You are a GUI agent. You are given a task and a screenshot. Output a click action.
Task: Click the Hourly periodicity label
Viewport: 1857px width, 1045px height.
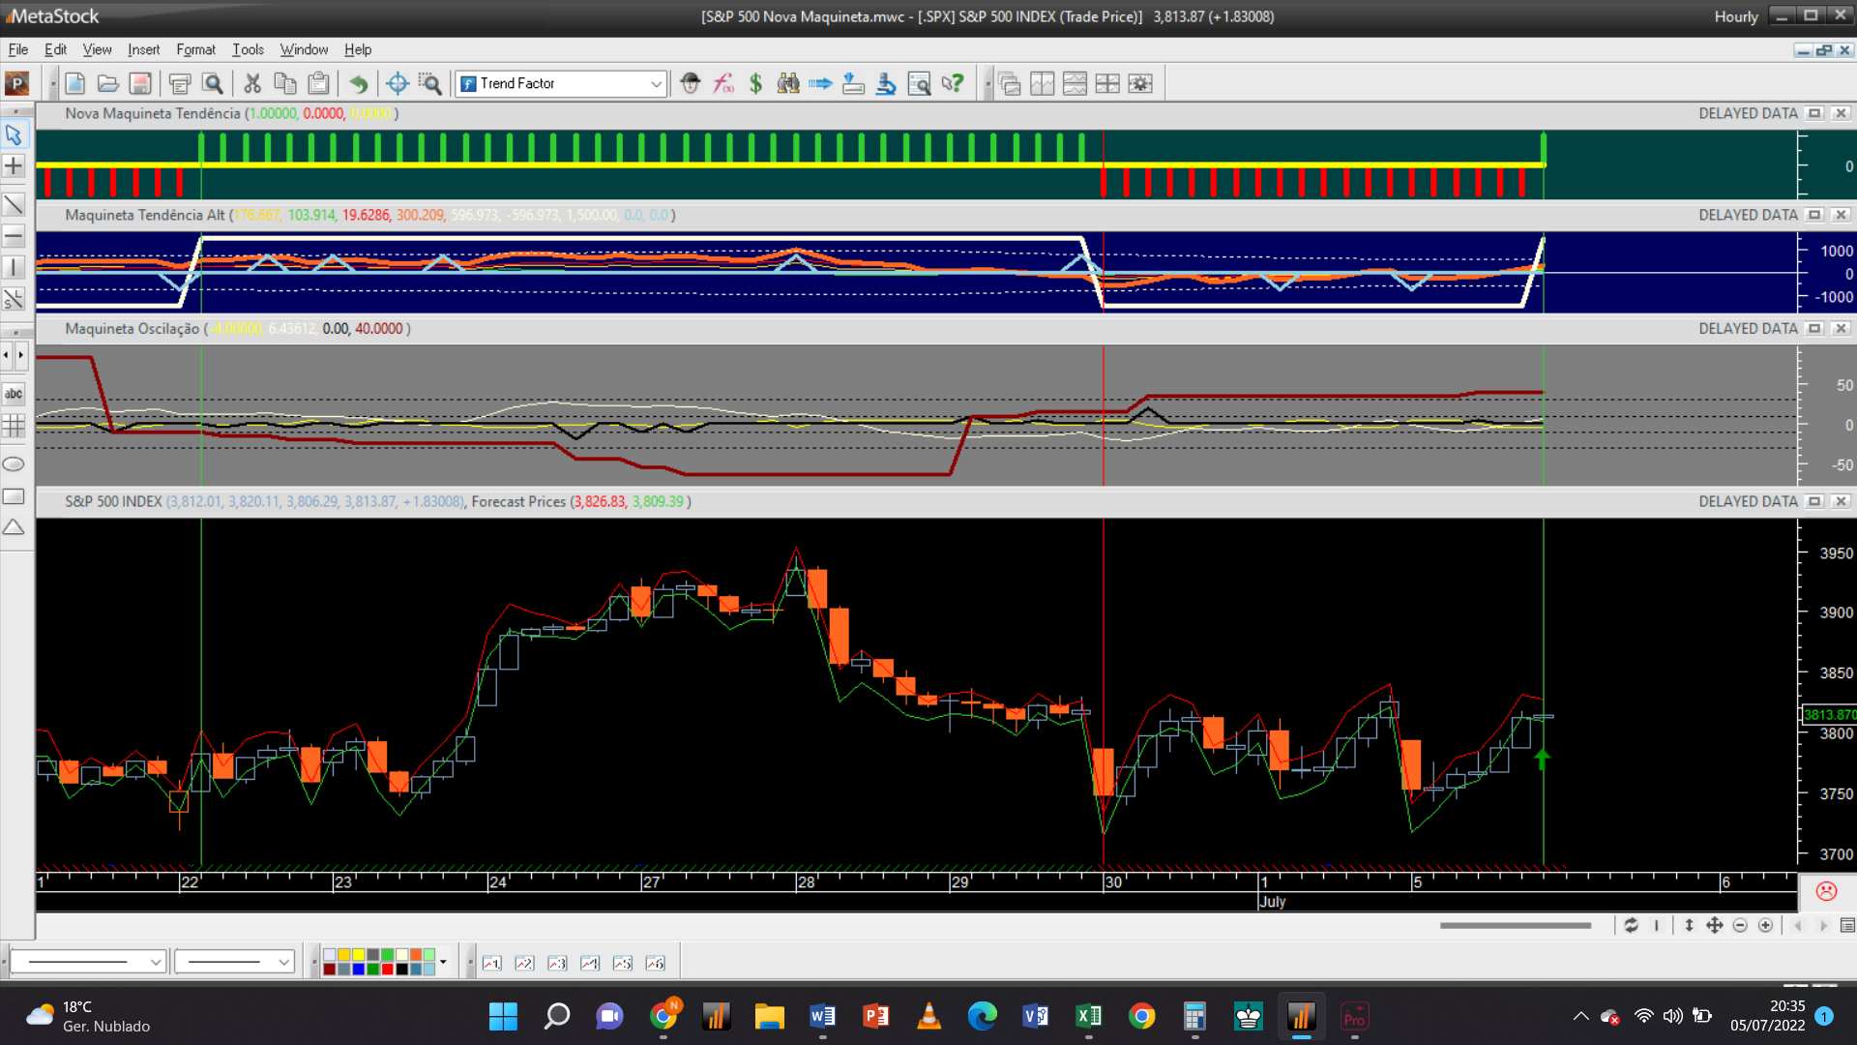1735,16
